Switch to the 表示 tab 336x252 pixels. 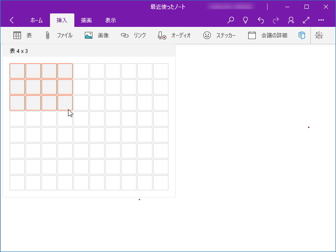(x=110, y=20)
